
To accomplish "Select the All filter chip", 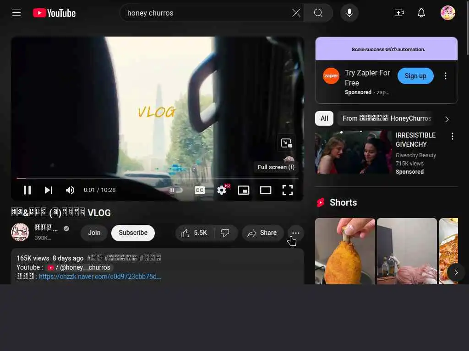I will tap(324, 118).
